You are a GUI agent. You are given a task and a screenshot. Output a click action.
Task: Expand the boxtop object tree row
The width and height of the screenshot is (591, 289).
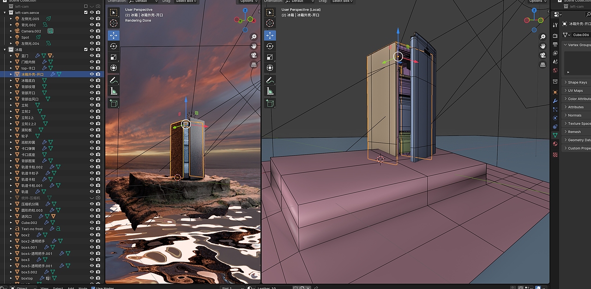11,278
